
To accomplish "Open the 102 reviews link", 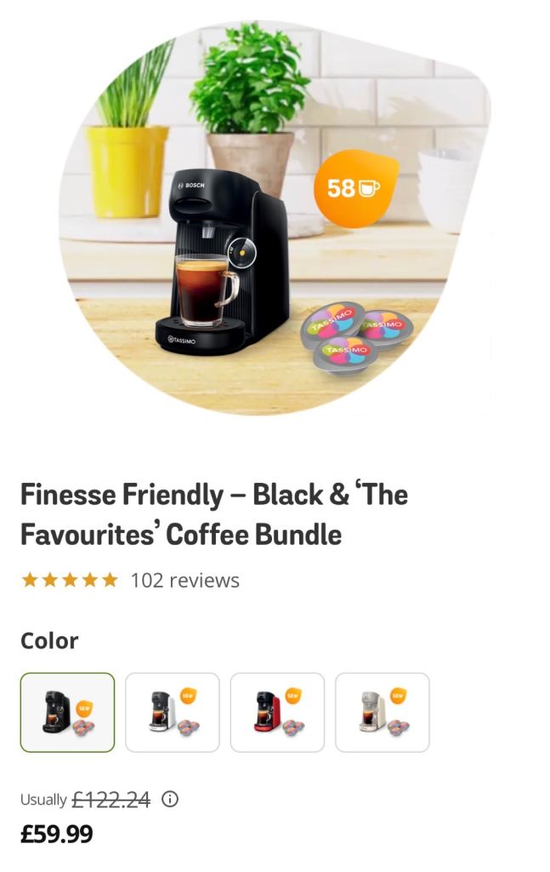I will click(184, 581).
